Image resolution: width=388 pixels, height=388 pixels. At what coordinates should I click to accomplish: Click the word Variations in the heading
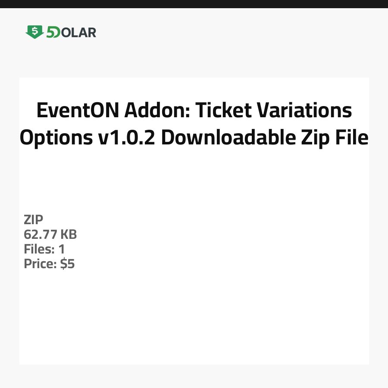(x=305, y=111)
